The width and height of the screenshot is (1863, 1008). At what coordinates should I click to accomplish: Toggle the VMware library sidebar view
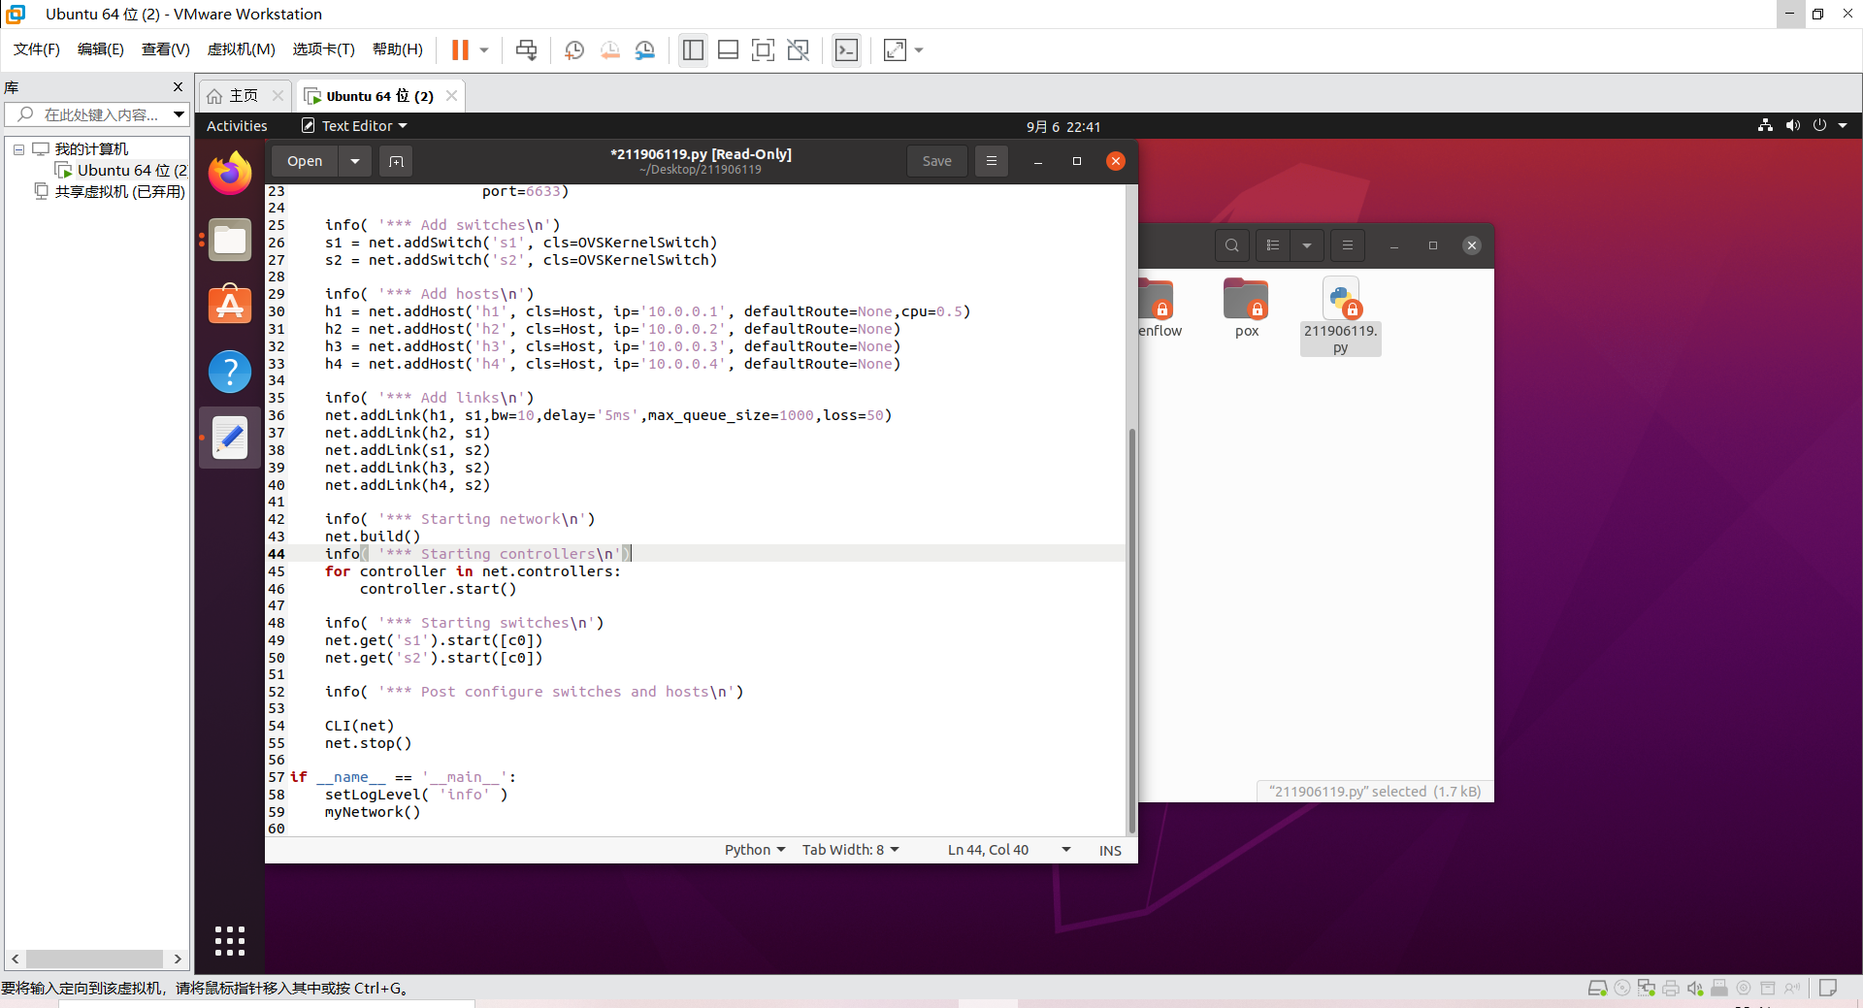click(693, 50)
